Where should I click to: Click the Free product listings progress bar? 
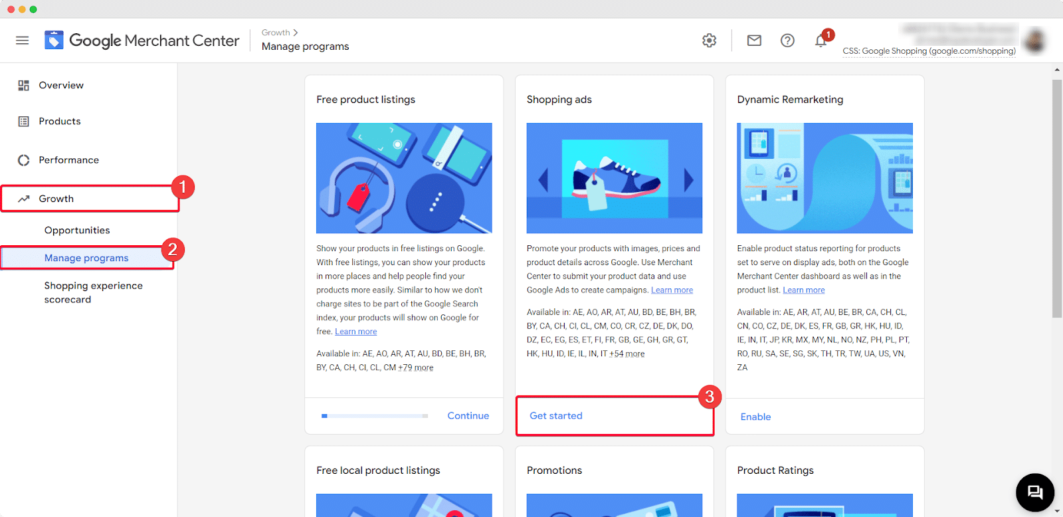click(x=375, y=416)
